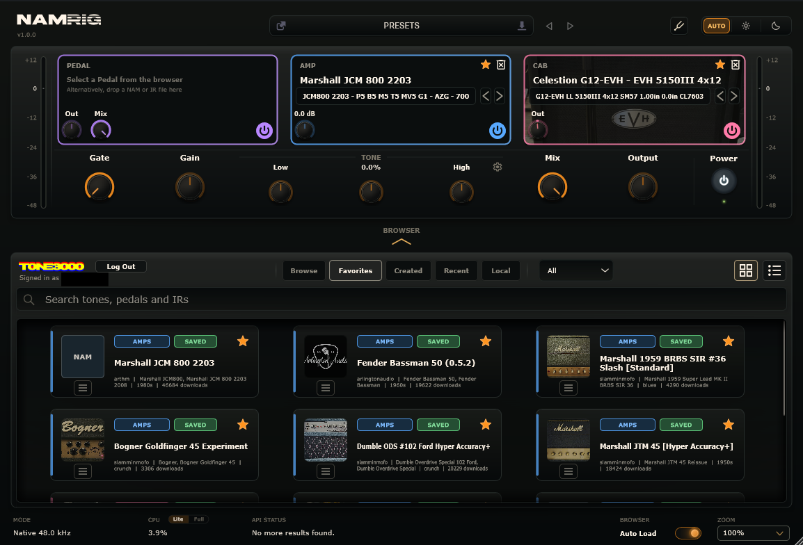Unstar Marshall JTM 45 favorite
The image size is (803, 545).
coord(729,424)
